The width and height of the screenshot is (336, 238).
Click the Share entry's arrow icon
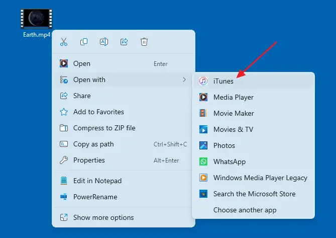[64, 96]
